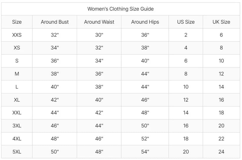Select the XS size row label
Screen dimensions: 242x160
coord(17,48)
